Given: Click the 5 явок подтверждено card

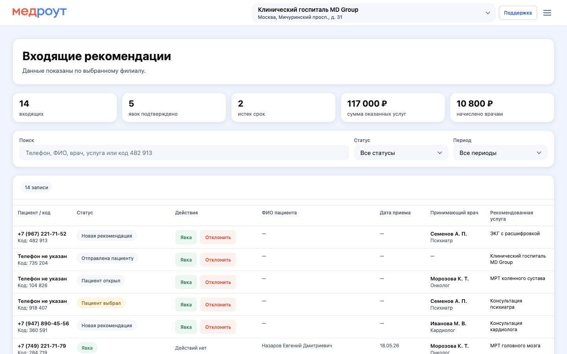Looking at the screenshot, I should (x=174, y=107).
